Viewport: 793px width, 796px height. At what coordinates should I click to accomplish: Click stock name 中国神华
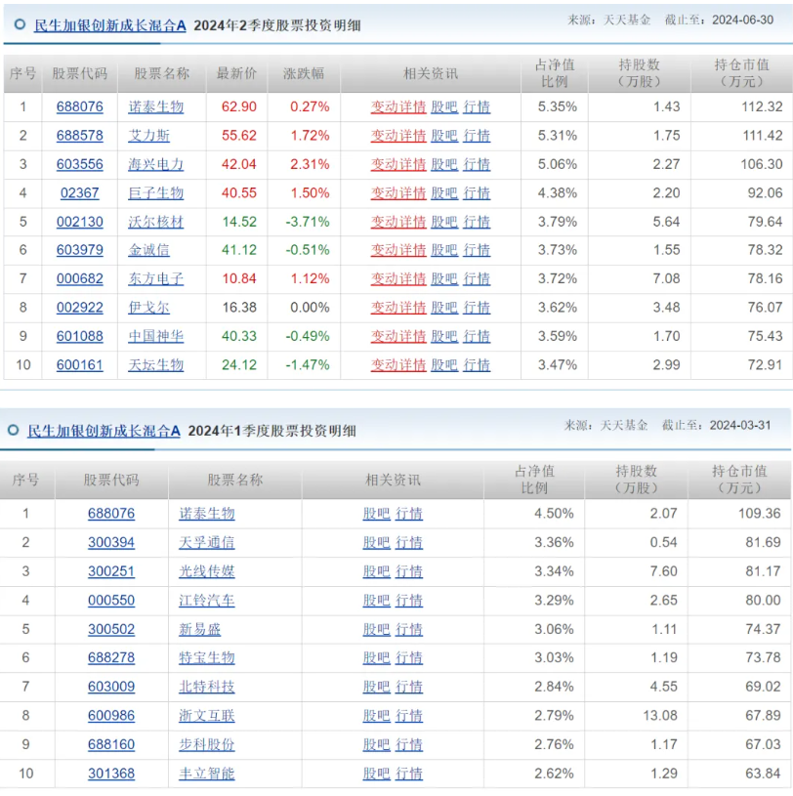coord(156,336)
